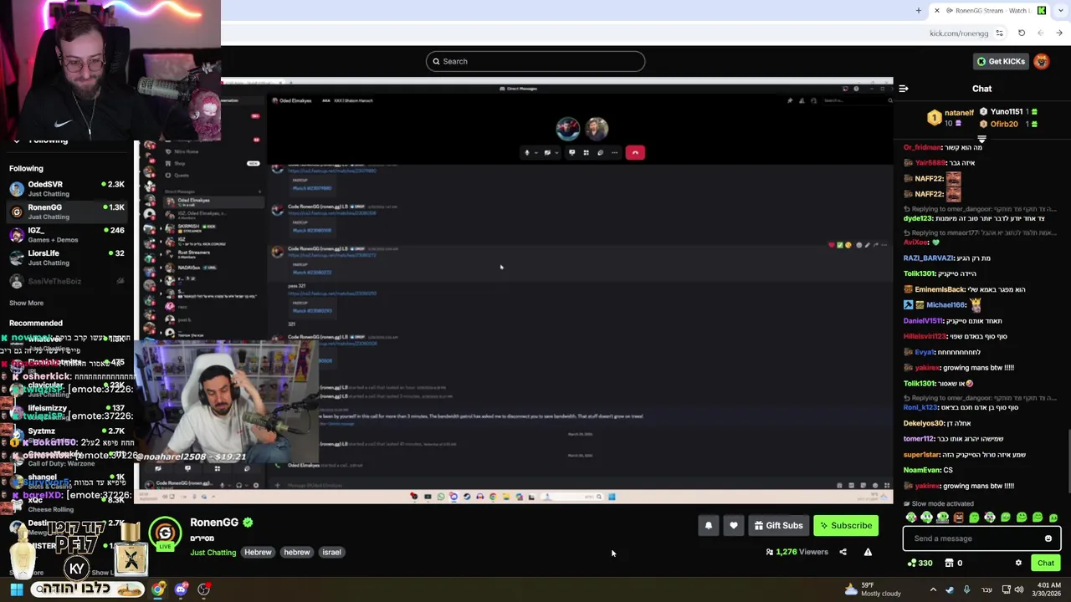Click the microphone tray icon
The height and width of the screenshot is (602, 1071).
click(x=966, y=589)
